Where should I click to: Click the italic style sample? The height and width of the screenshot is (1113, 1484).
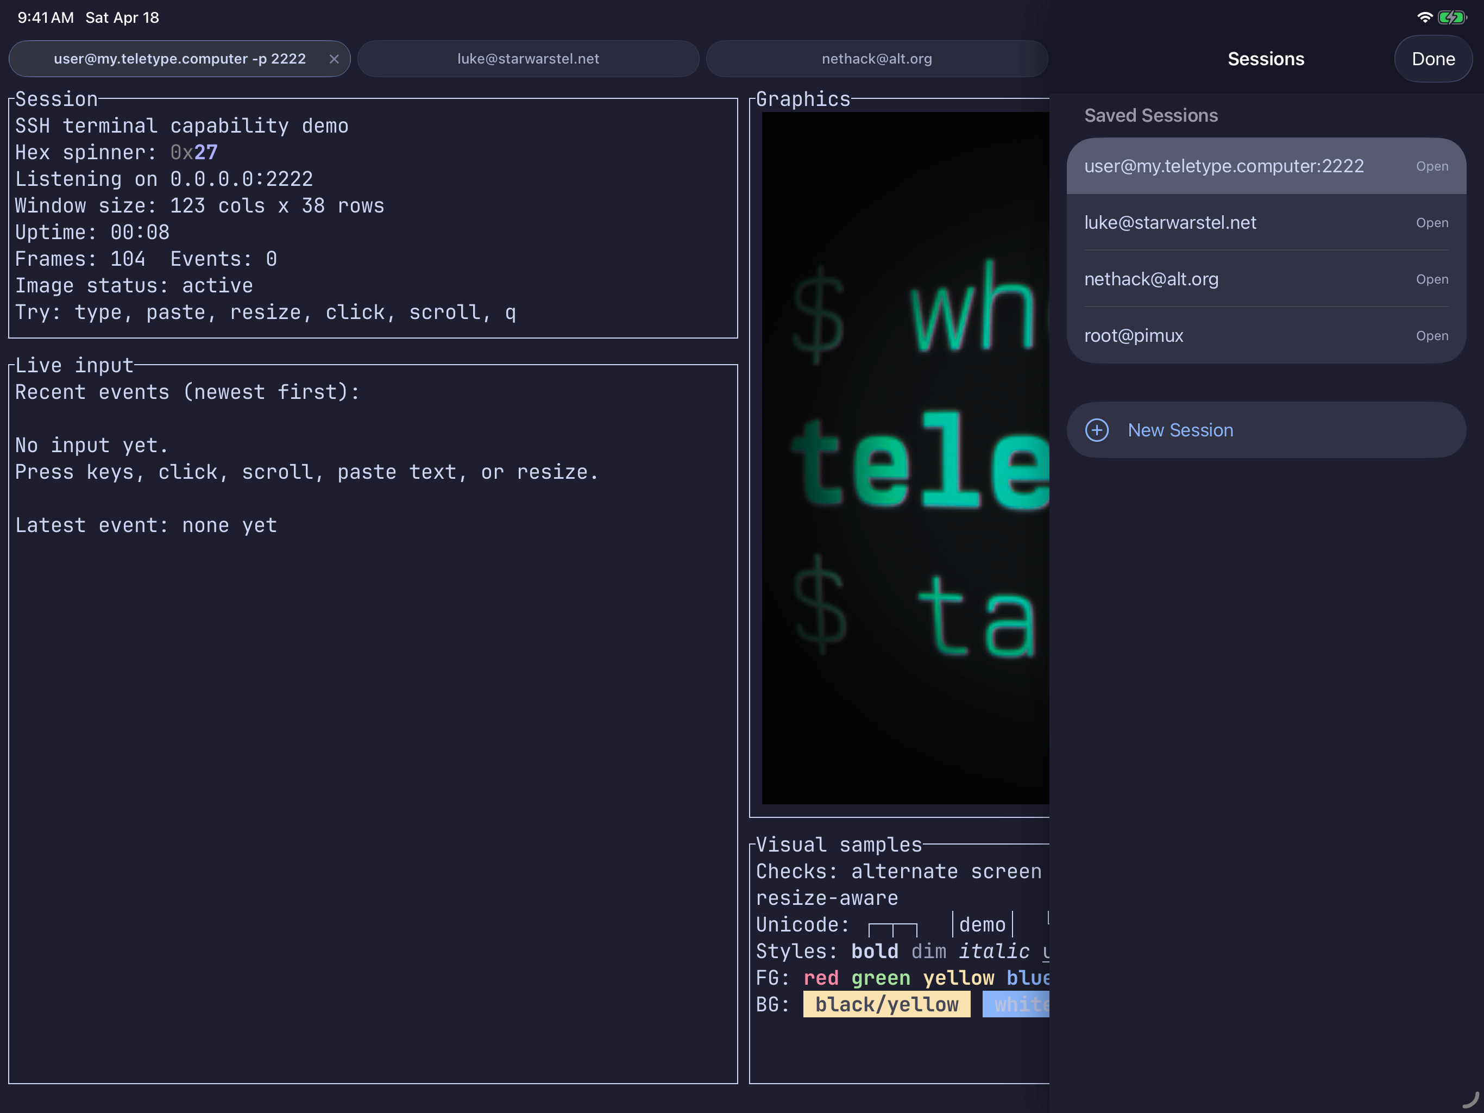(x=993, y=951)
